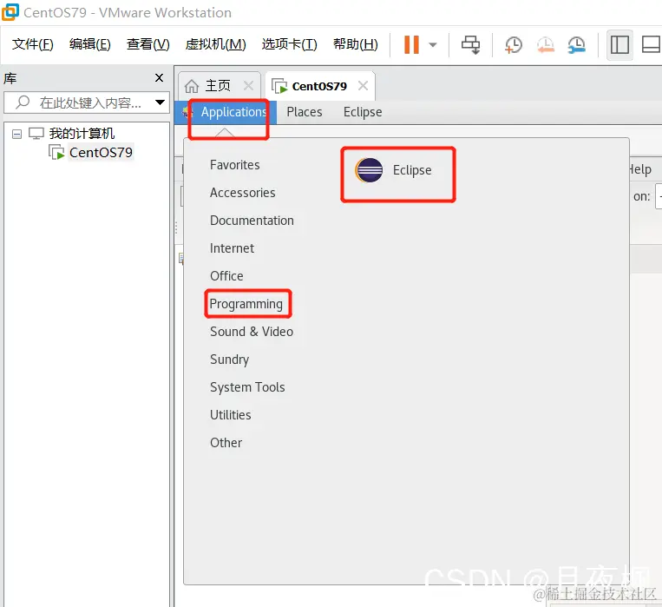
Task: Click Eclipse in the GNOME top bar
Action: pyautogui.click(x=363, y=112)
